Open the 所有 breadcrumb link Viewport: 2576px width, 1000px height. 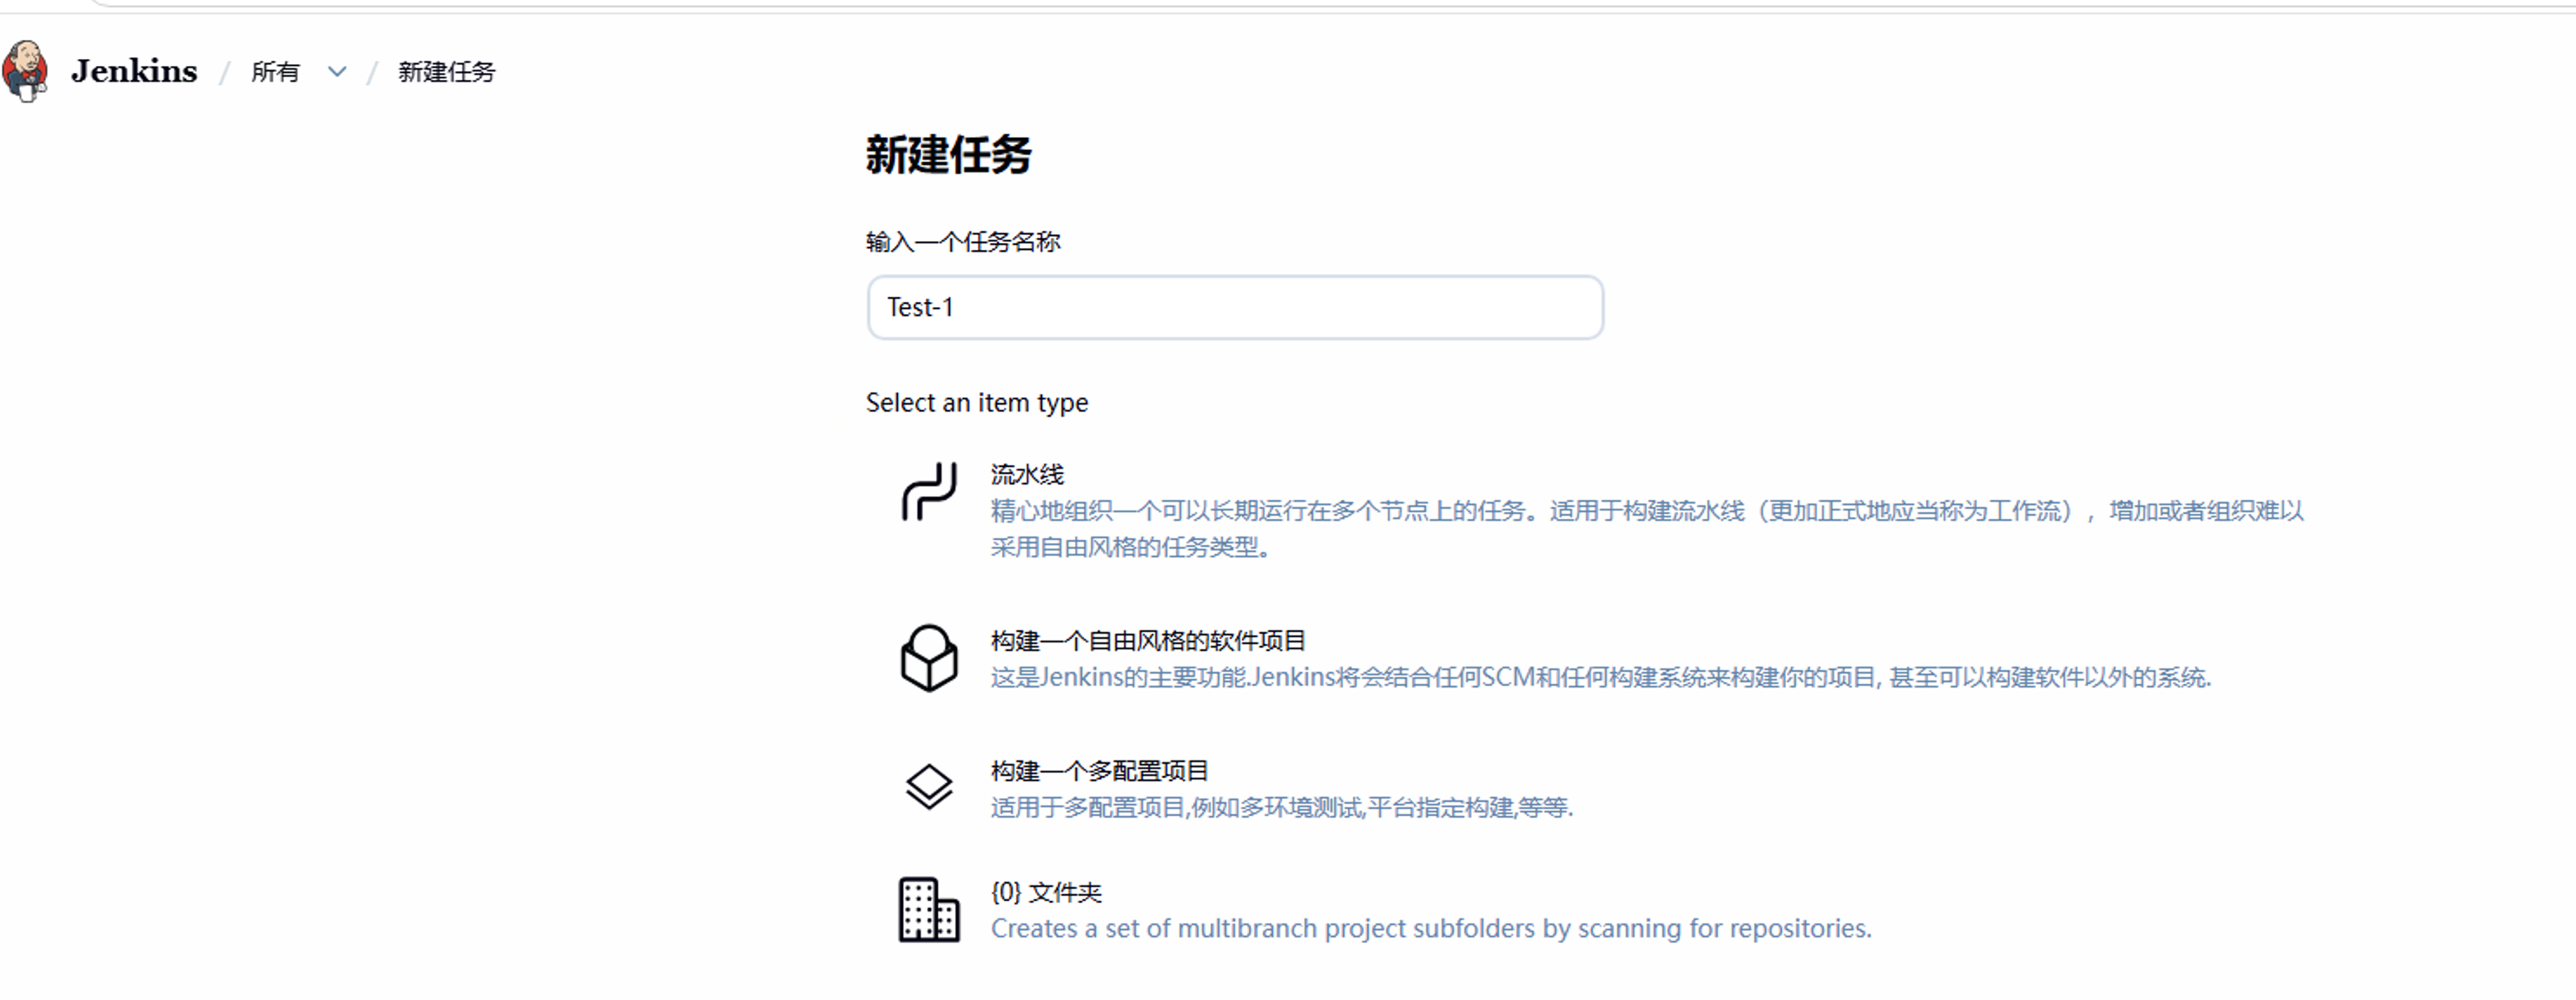click(x=275, y=72)
